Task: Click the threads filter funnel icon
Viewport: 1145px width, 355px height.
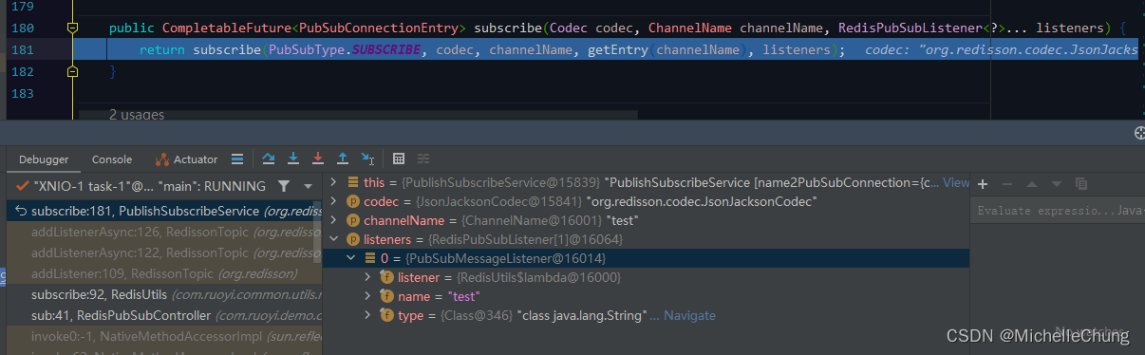Action: pos(284,186)
